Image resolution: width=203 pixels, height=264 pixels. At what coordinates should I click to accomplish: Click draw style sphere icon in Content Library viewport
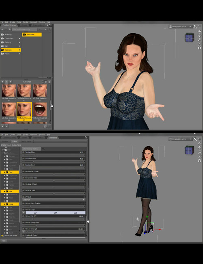pos(195,26)
